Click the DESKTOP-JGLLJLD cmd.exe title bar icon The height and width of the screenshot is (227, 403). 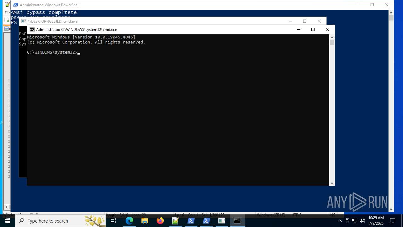[x=24, y=21]
